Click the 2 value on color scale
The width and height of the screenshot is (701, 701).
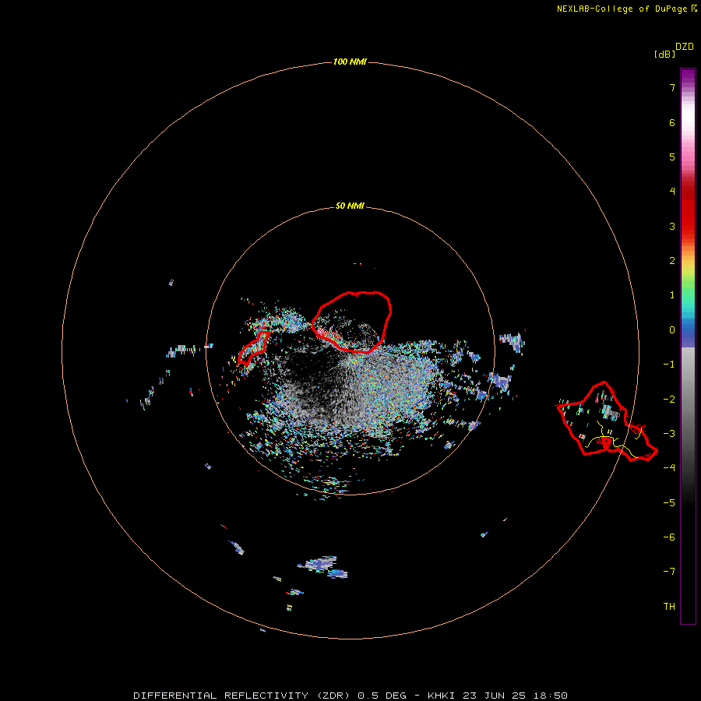click(x=672, y=261)
